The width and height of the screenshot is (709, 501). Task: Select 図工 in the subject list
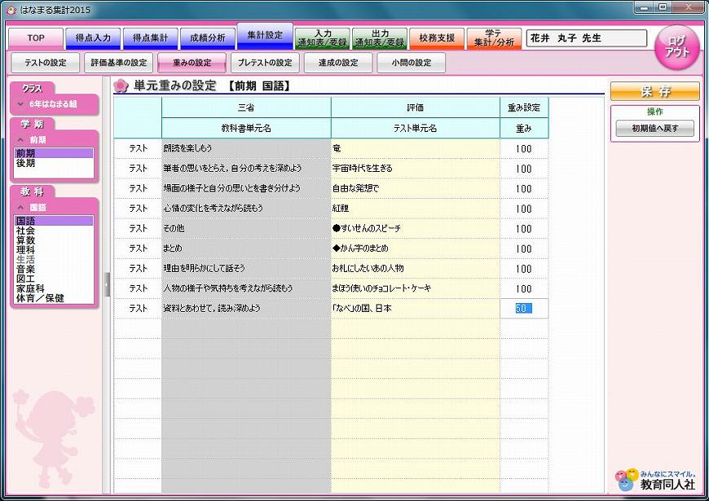54,279
